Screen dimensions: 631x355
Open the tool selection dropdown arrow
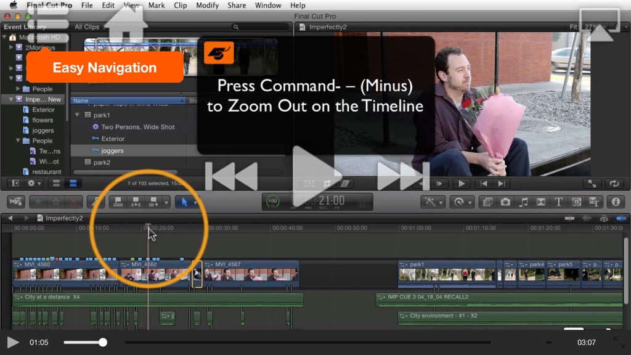click(x=195, y=202)
